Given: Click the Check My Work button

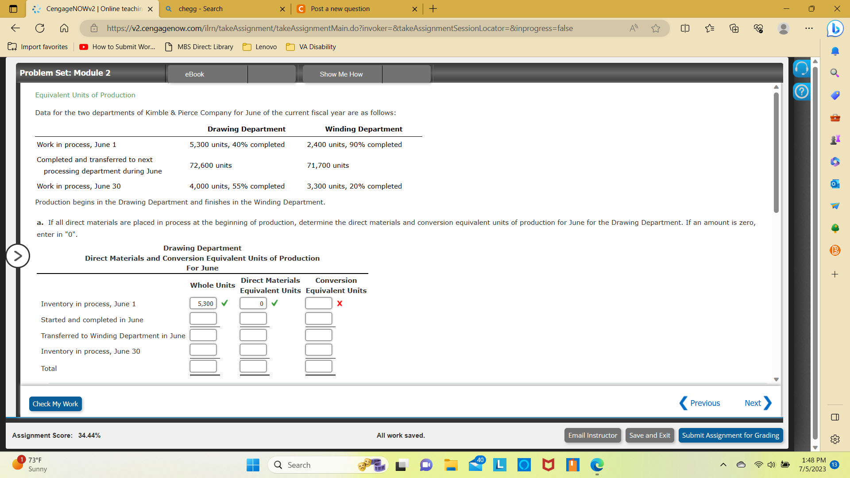Looking at the screenshot, I should pyautogui.click(x=55, y=404).
